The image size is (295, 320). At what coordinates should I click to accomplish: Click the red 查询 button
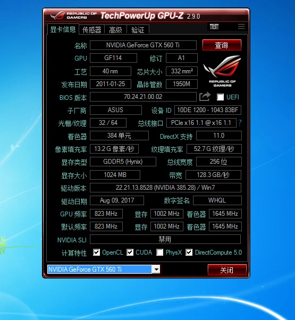pos(222,45)
